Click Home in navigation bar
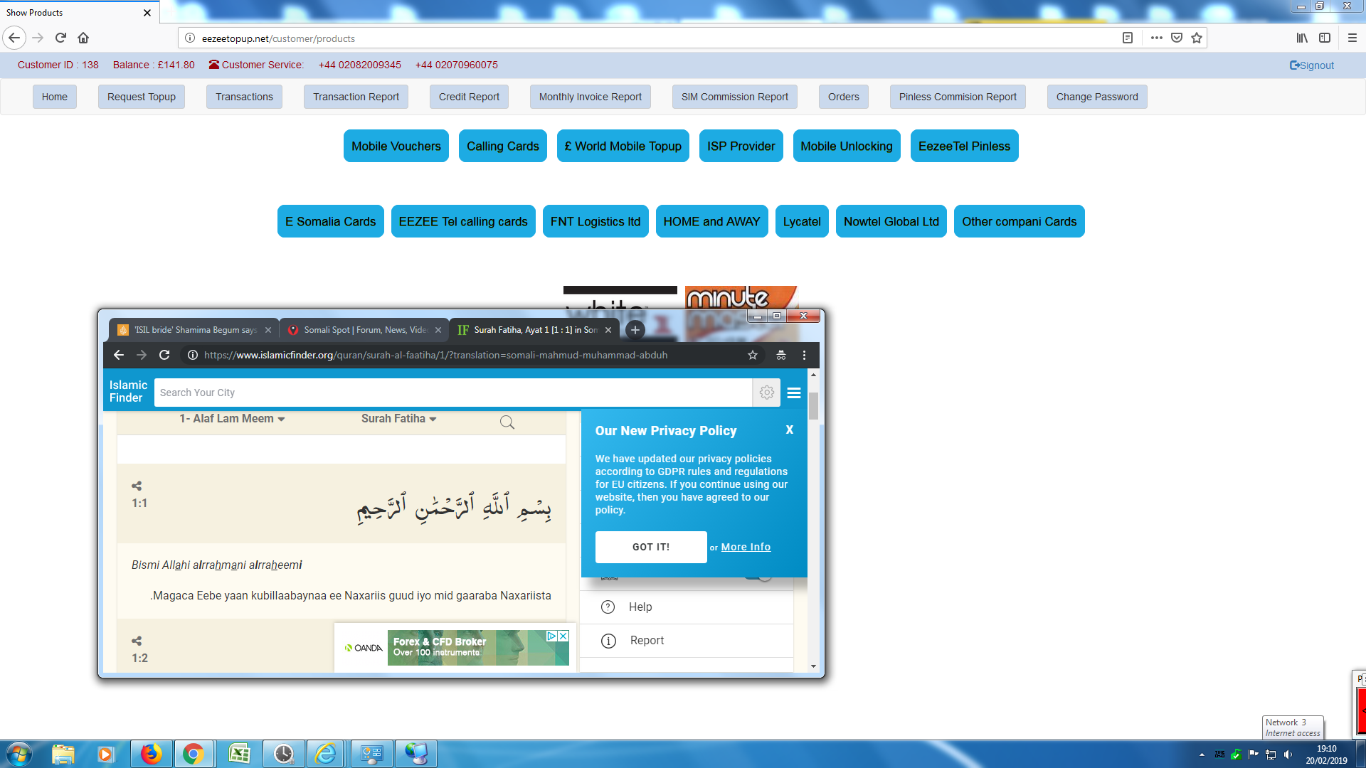The height and width of the screenshot is (768, 1366). click(x=55, y=97)
